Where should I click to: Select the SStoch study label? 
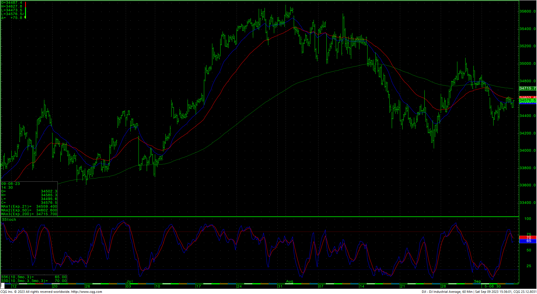(9, 220)
